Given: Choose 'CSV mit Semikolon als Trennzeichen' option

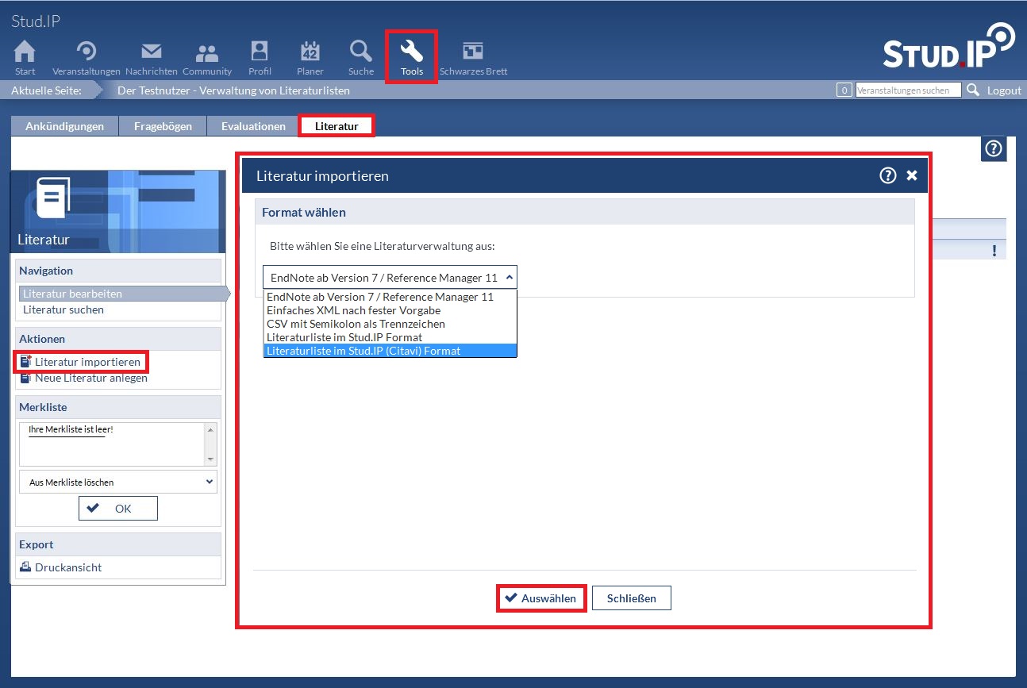Looking at the screenshot, I should tap(356, 324).
